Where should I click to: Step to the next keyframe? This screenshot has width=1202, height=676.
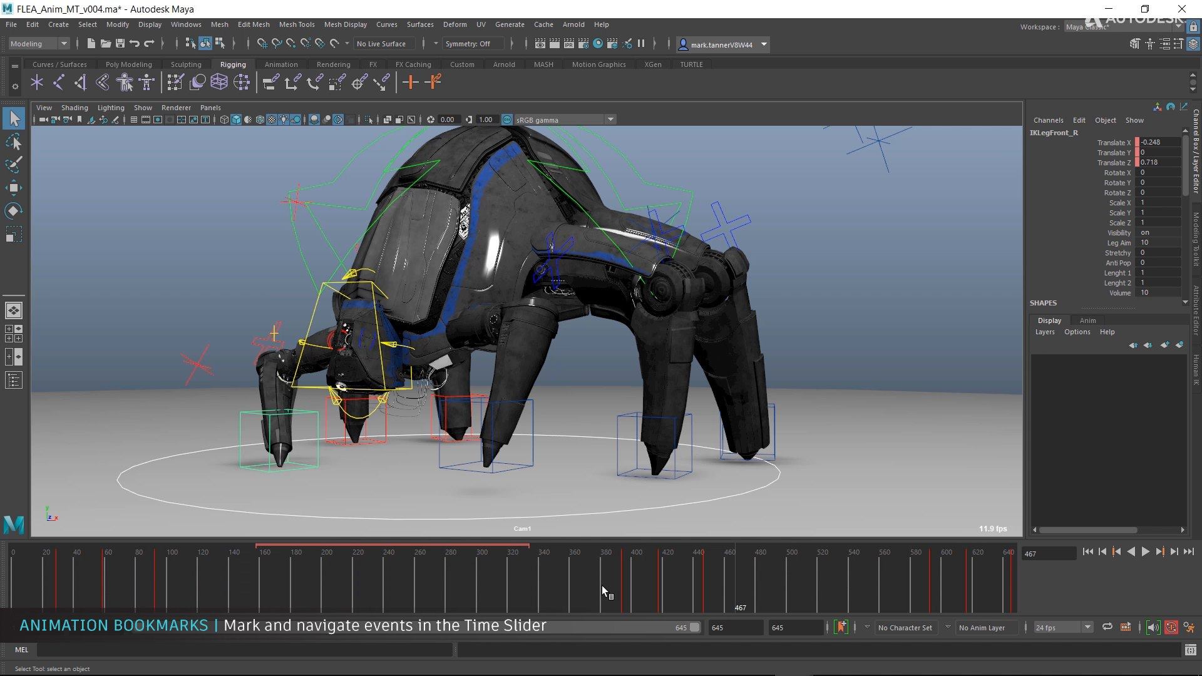point(1159,552)
